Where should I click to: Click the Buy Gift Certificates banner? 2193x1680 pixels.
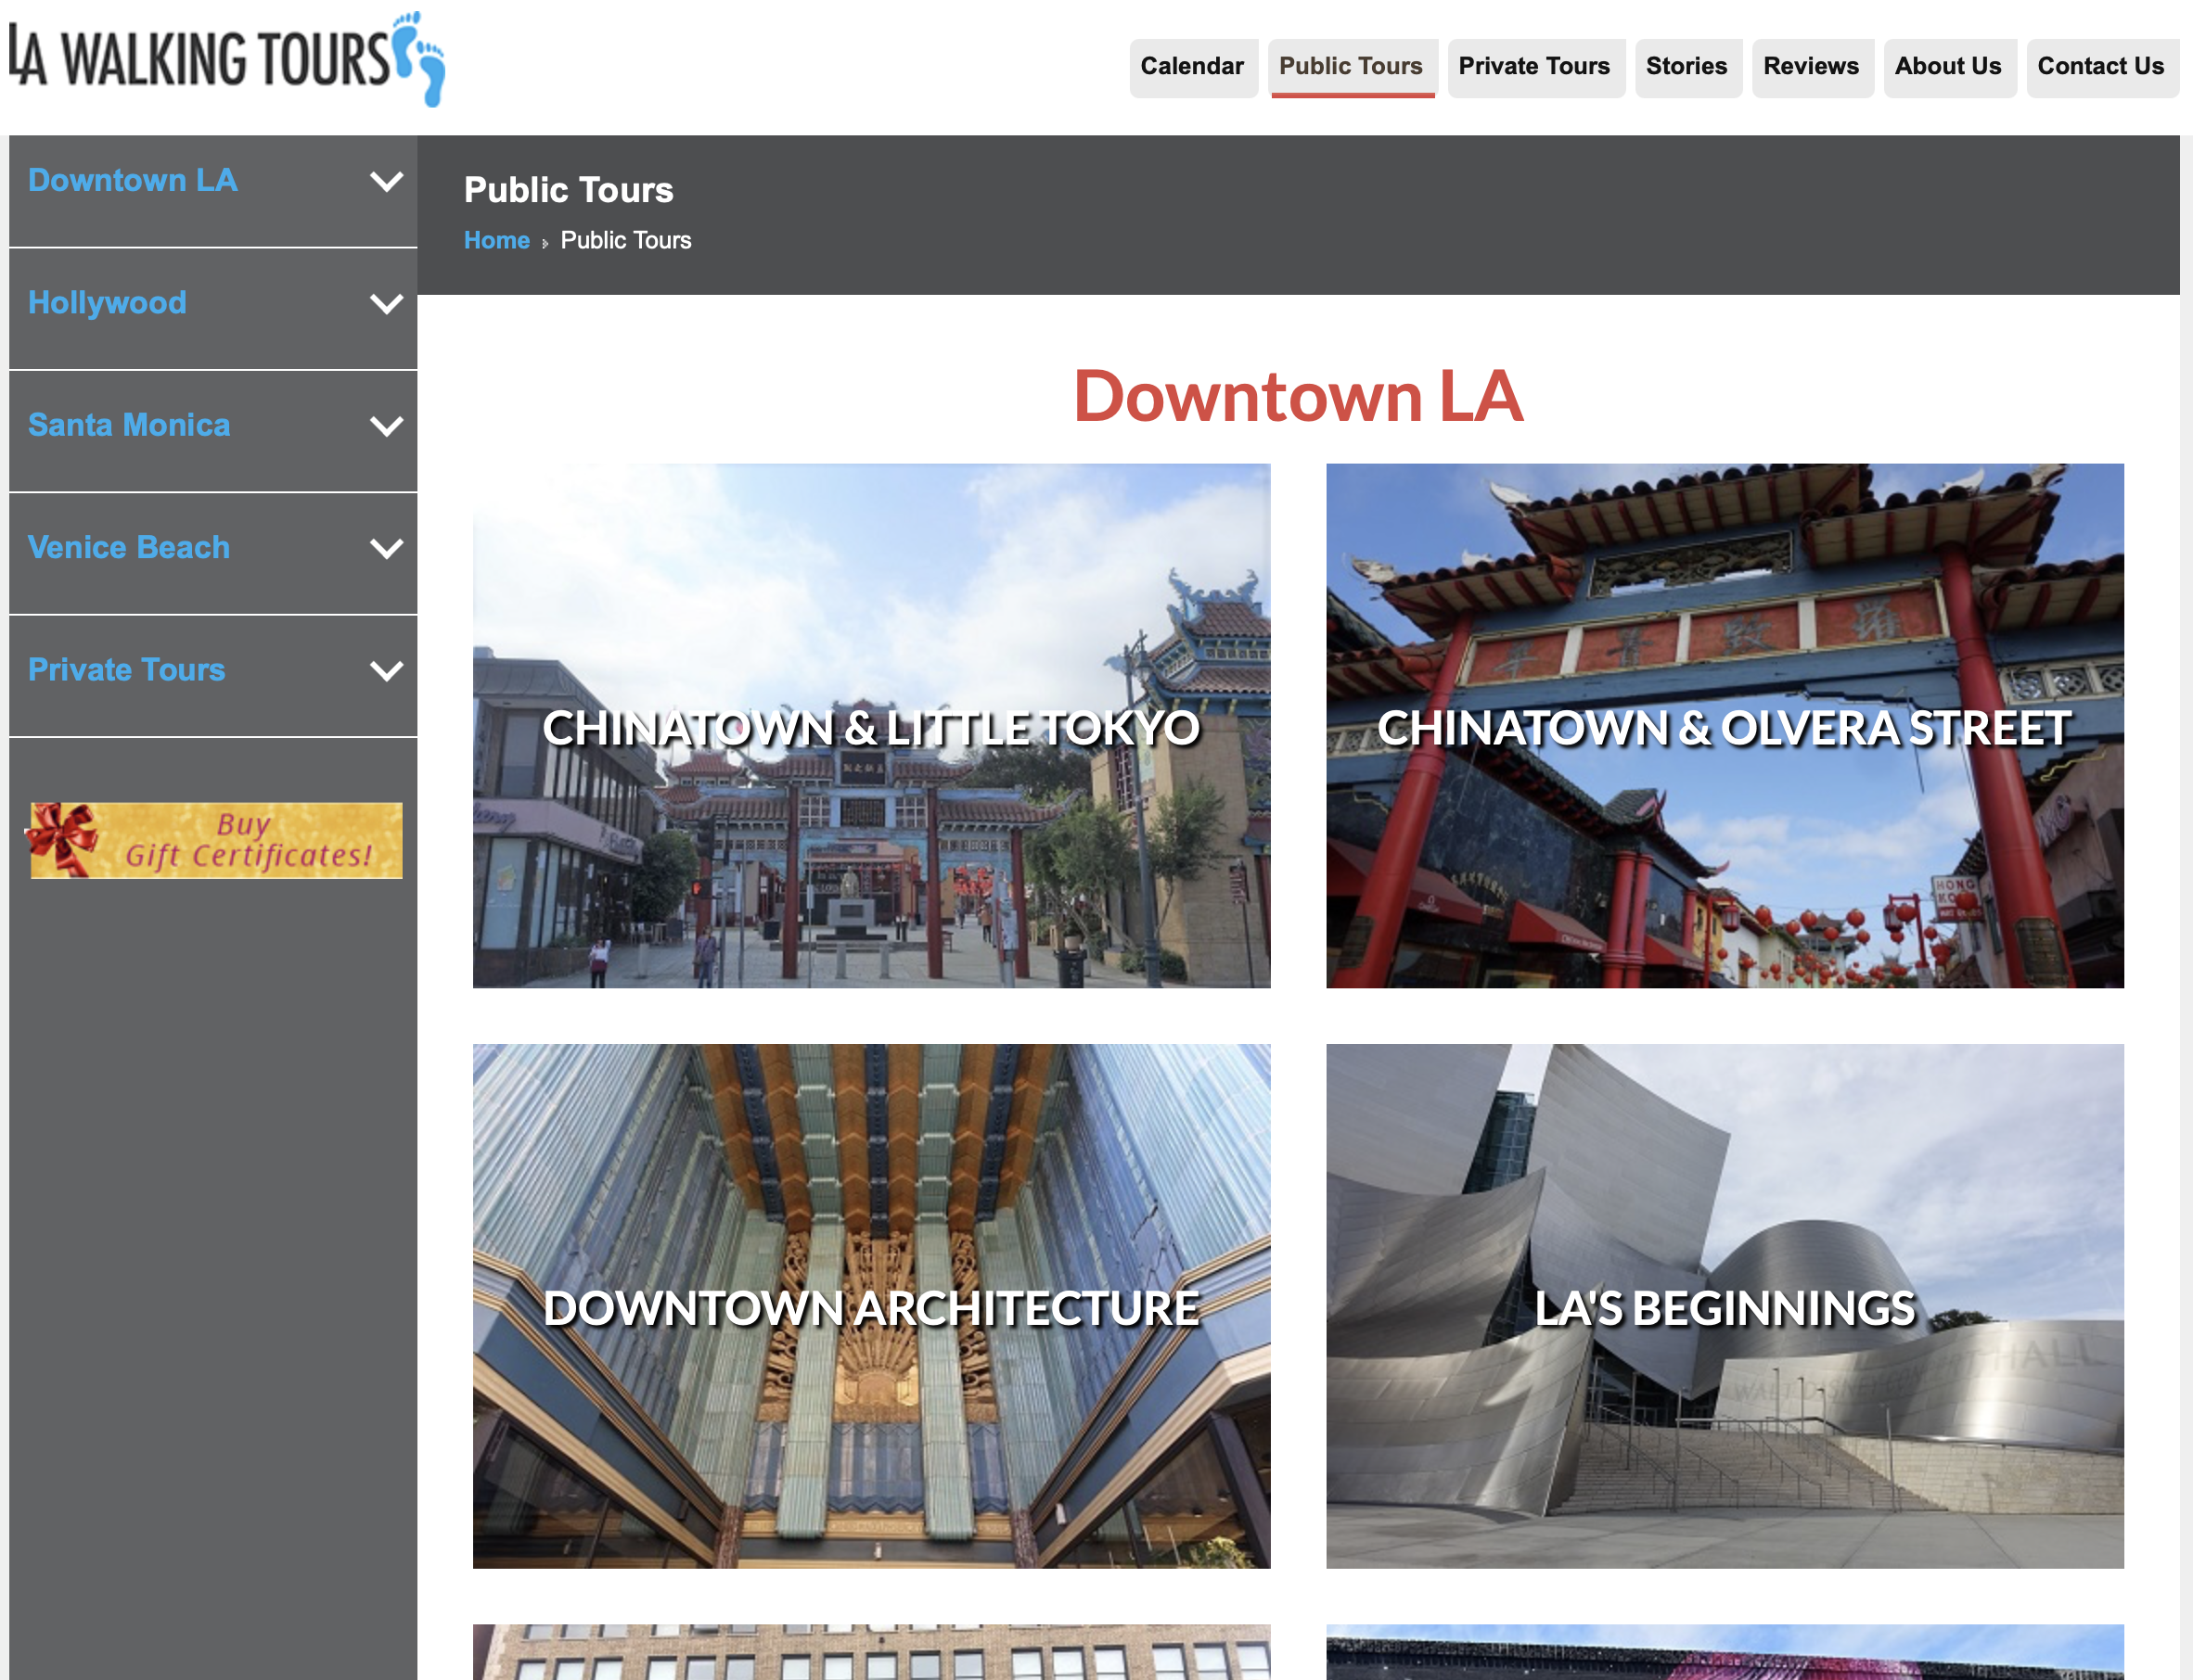(216, 840)
